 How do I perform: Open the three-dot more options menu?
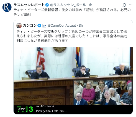(x=130, y=5)
